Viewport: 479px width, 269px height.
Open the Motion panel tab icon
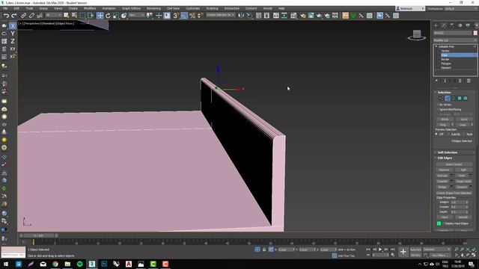coord(460,25)
